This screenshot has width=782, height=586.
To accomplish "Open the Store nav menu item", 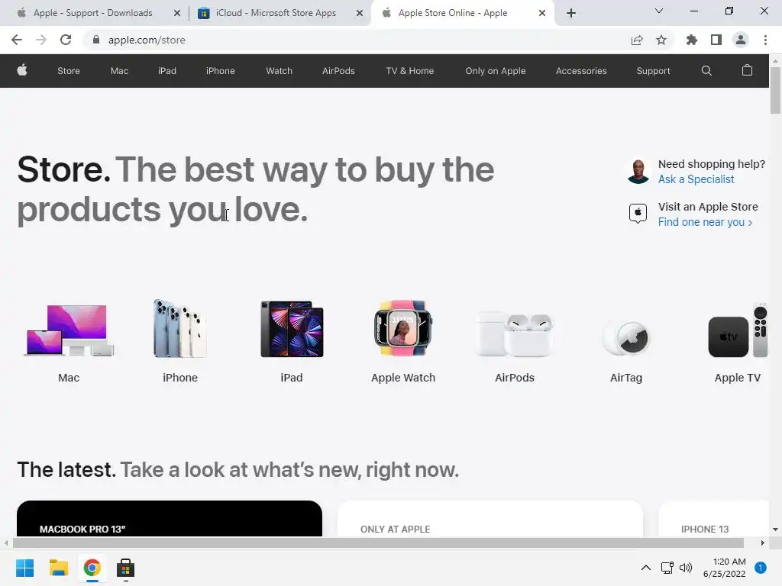I will pyautogui.click(x=68, y=71).
